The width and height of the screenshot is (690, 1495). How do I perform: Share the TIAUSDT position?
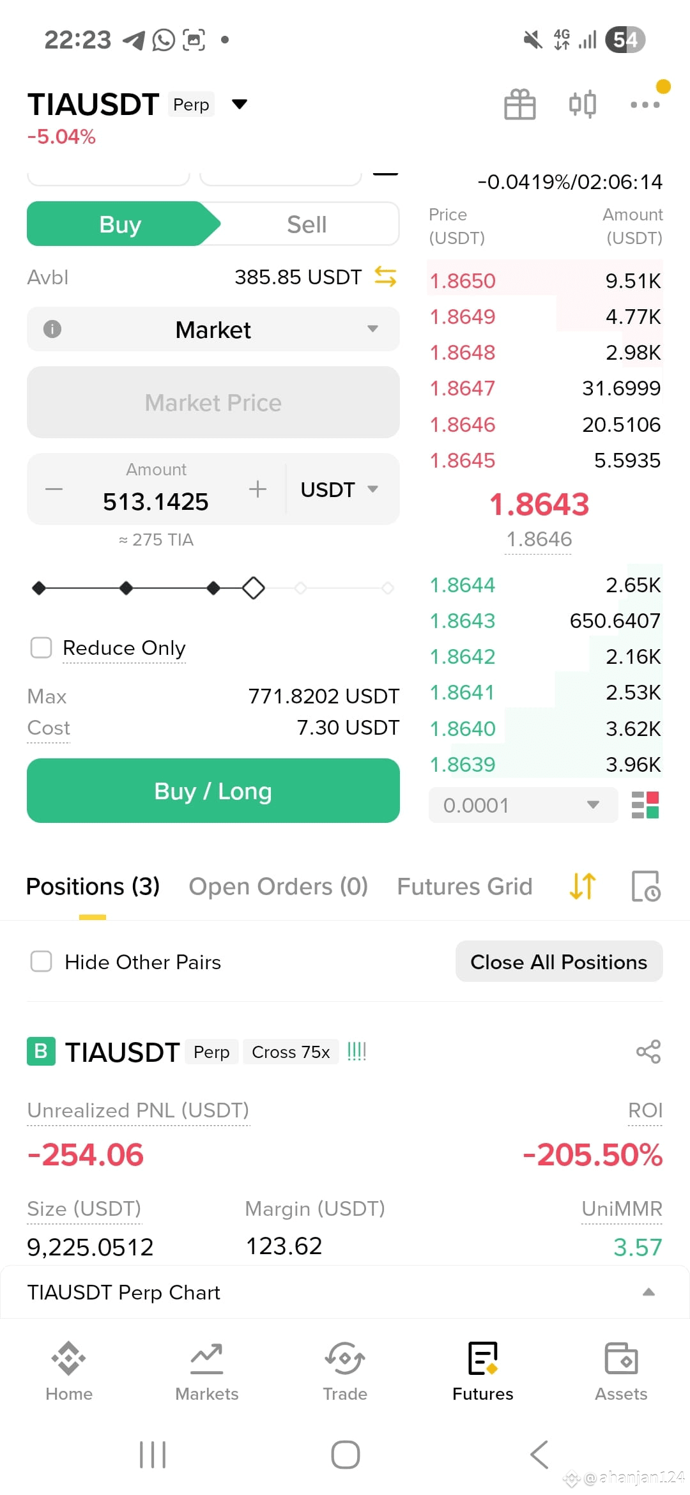[x=648, y=1052]
